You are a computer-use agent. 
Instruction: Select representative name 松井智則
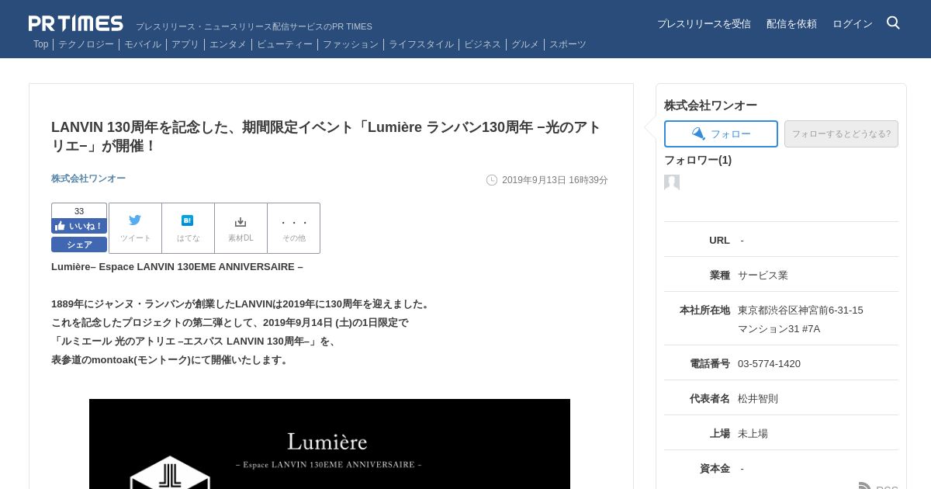(758, 398)
